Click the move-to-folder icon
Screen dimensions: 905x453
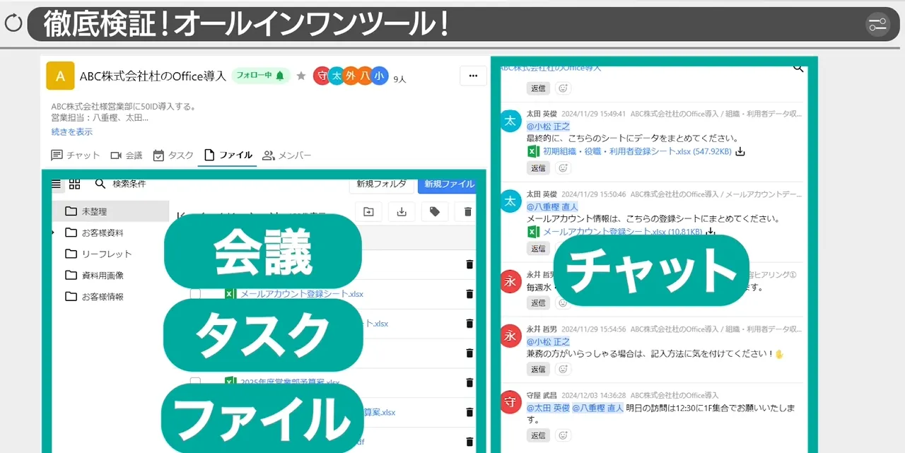[368, 211]
